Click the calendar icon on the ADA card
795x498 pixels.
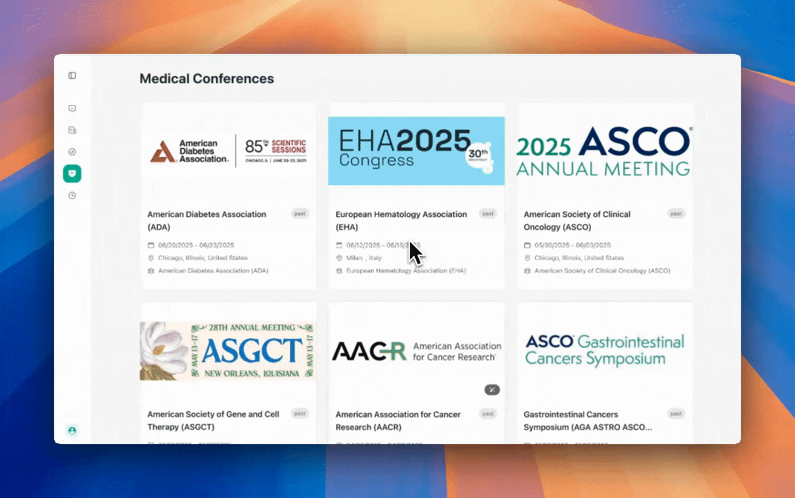point(151,246)
